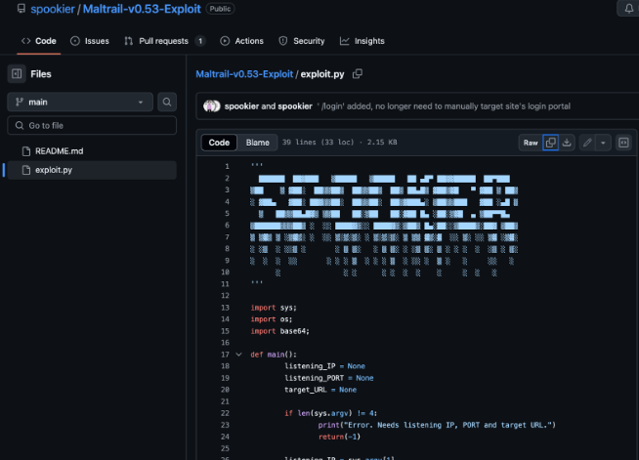This screenshot has height=460, width=639.
Task: Open the notifications bell
Action: tap(629, 9)
